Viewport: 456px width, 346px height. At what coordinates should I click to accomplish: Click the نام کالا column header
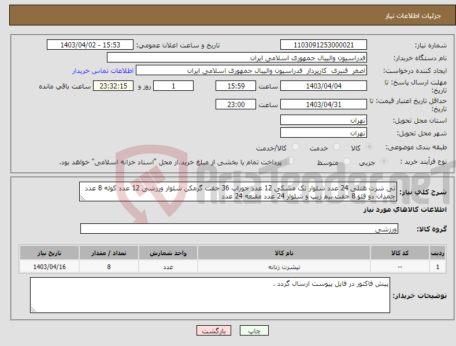tap(284, 253)
